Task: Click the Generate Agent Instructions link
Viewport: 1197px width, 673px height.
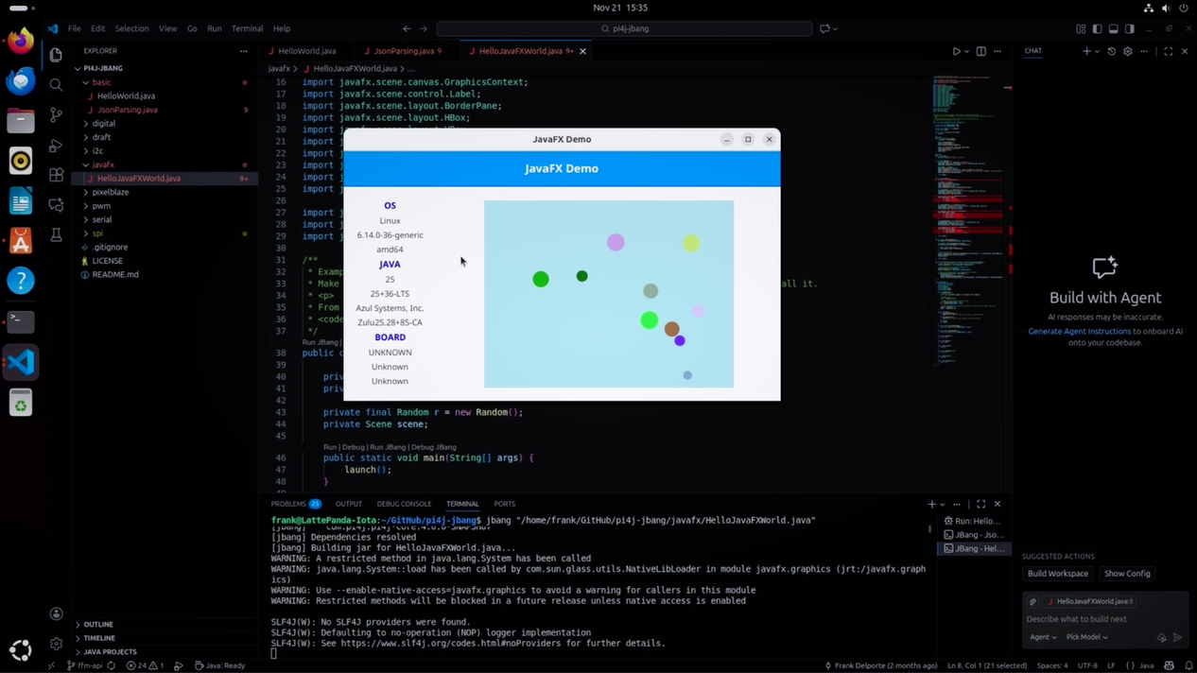Action: pyautogui.click(x=1079, y=332)
